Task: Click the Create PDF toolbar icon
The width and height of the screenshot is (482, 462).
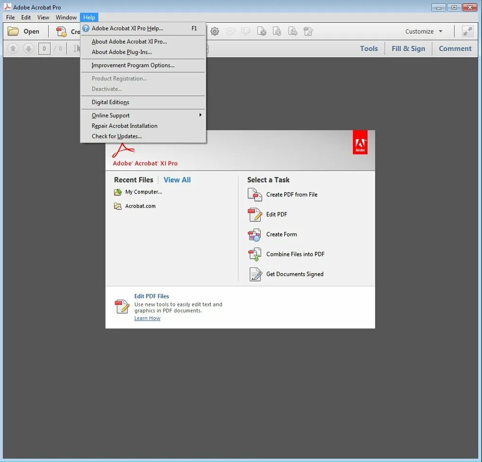Action: click(x=61, y=31)
